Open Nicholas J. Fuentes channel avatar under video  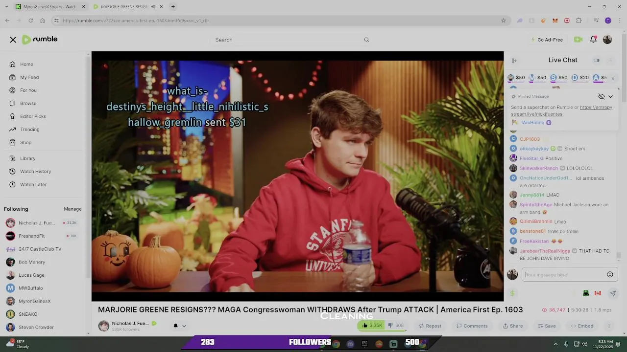[x=104, y=326]
